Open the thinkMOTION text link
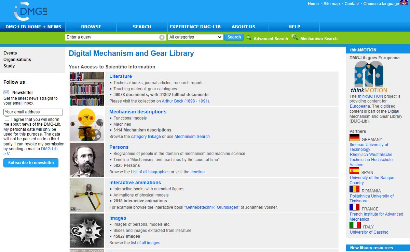The image size is (410, 252). (x=370, y=96)
